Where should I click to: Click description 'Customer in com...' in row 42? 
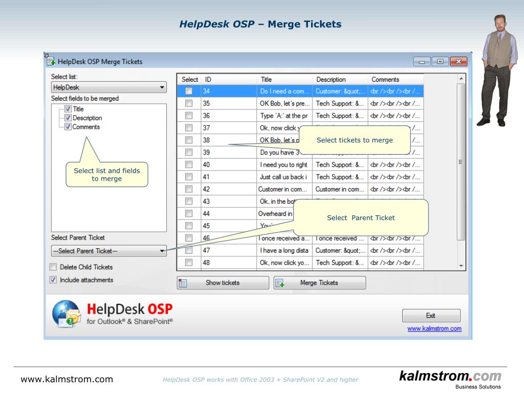(340, 189)
